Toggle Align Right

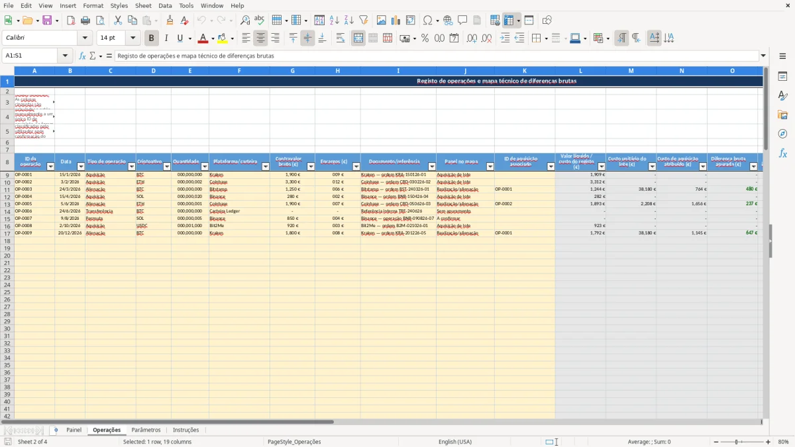click(276, 38)
